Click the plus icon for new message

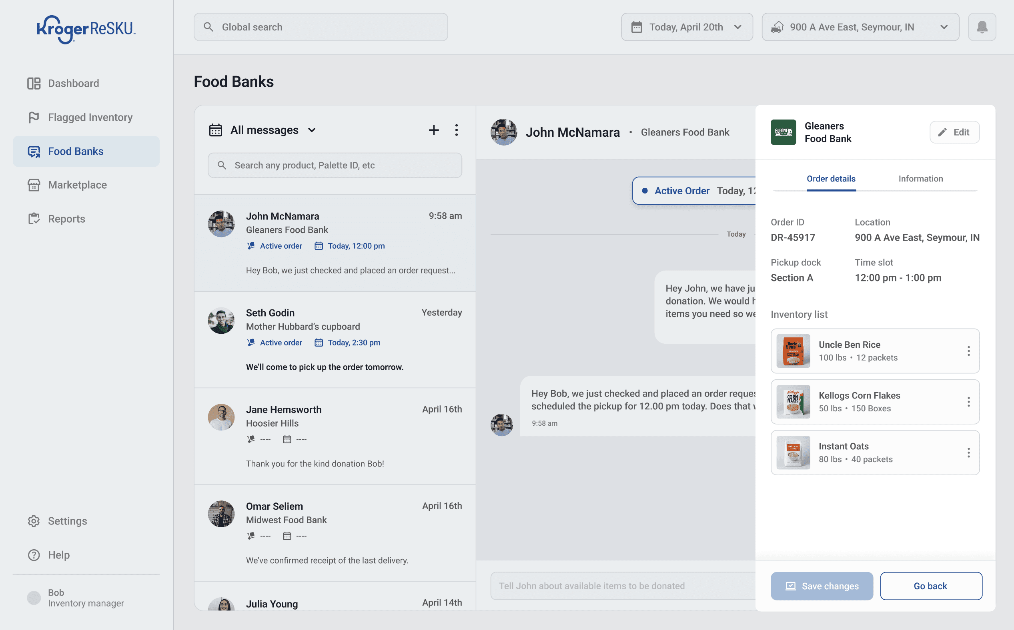point(433,130)
